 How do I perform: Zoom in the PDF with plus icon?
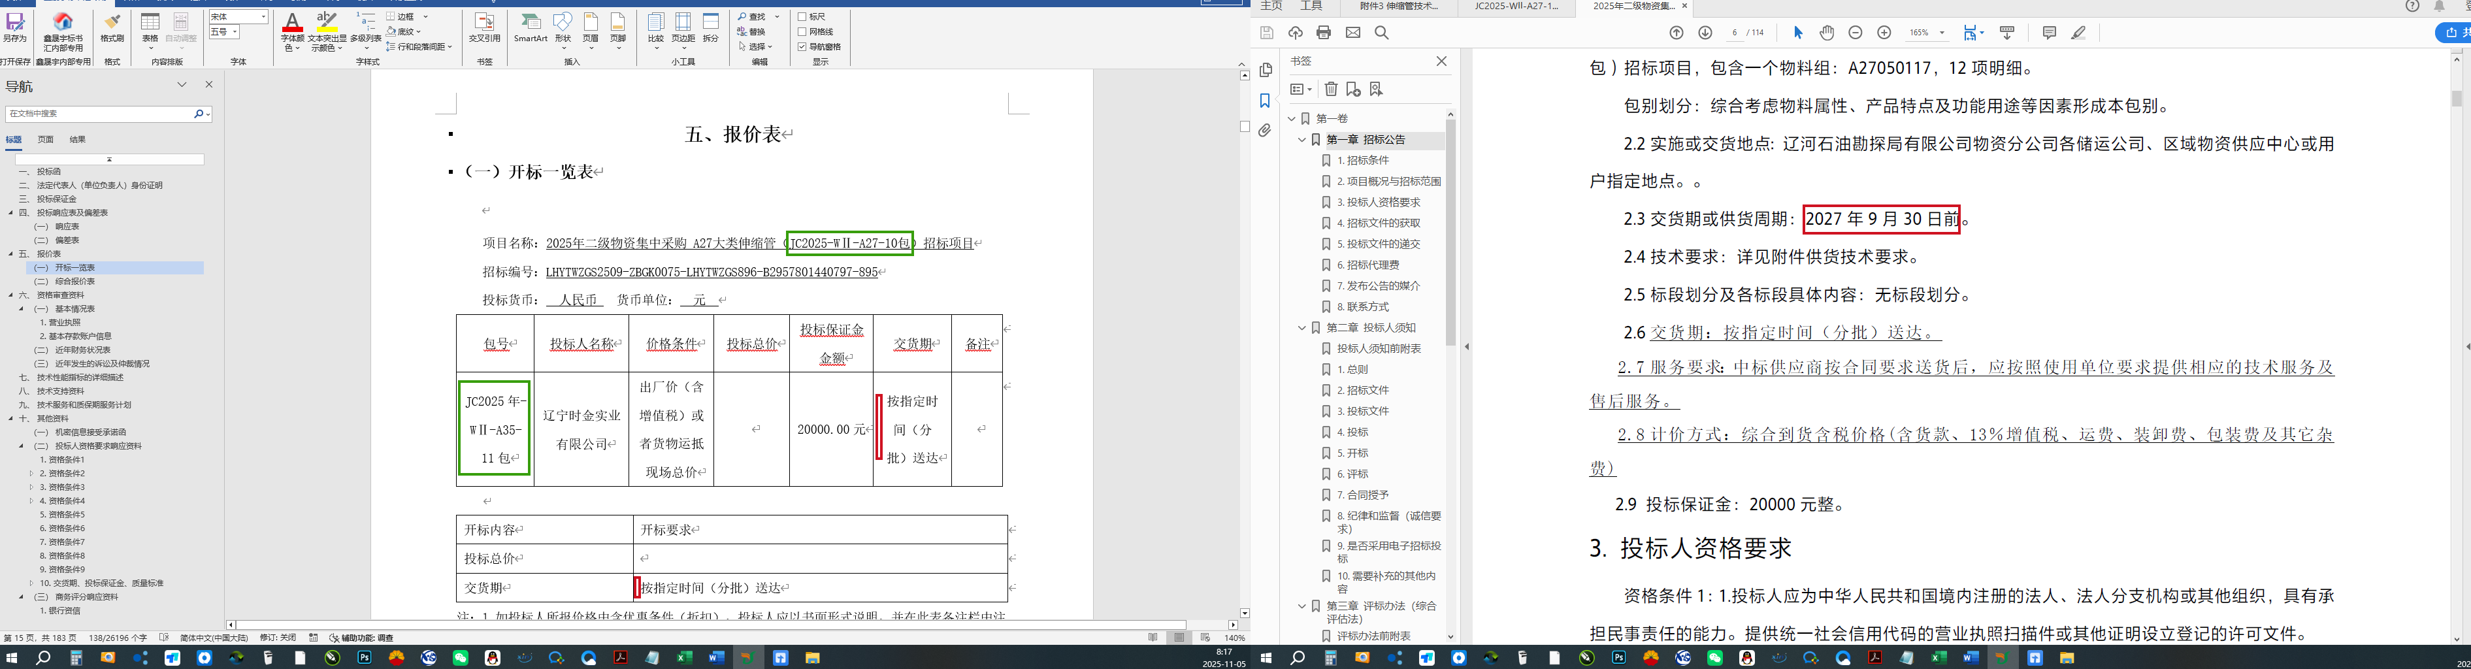click(x=1884, y=33)
